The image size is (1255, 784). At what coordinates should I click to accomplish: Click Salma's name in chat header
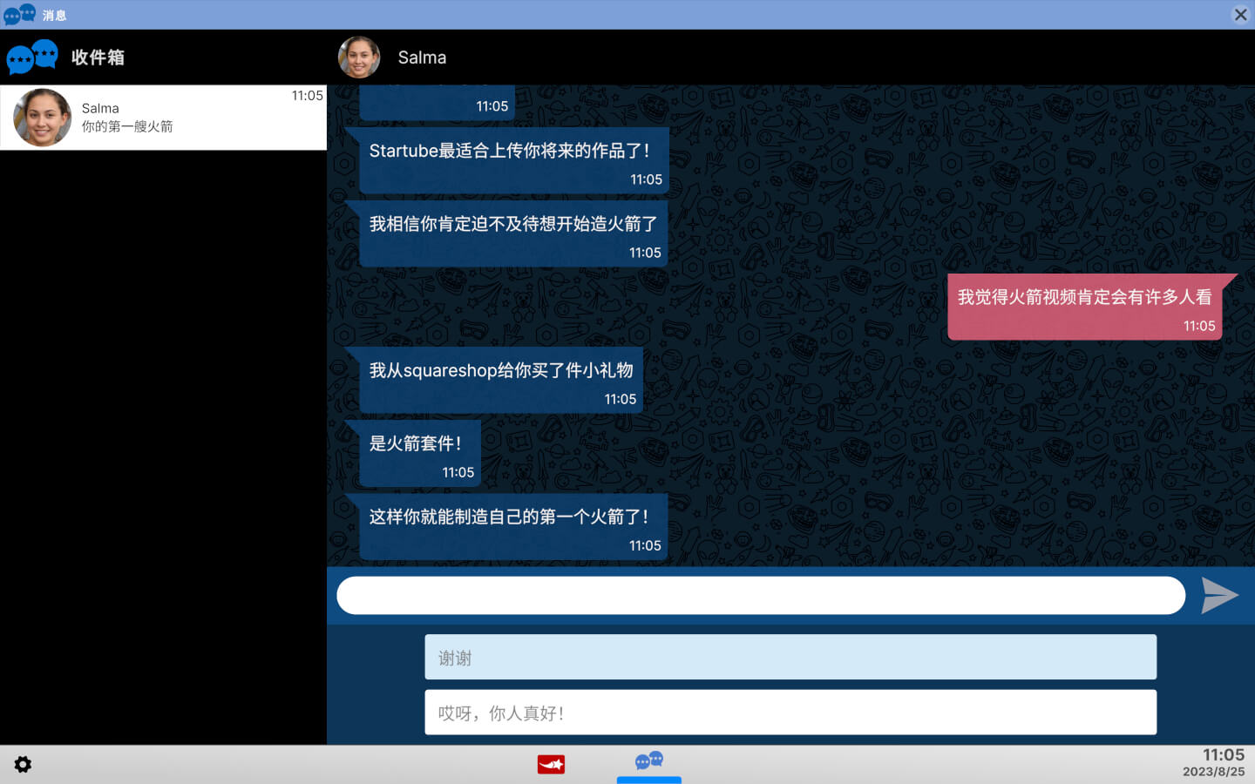(422, 57)
